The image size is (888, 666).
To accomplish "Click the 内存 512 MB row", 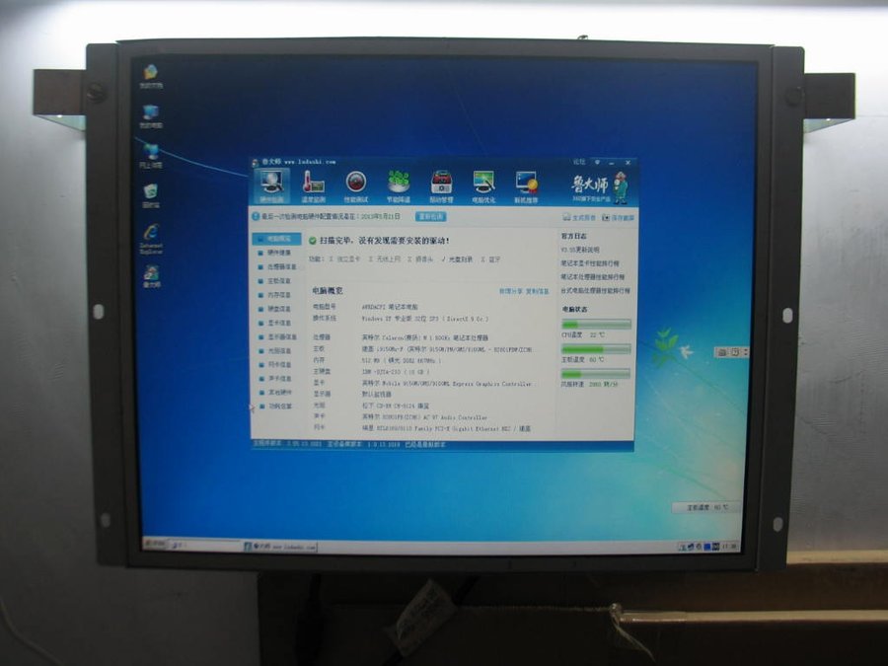I will (377, 360).
